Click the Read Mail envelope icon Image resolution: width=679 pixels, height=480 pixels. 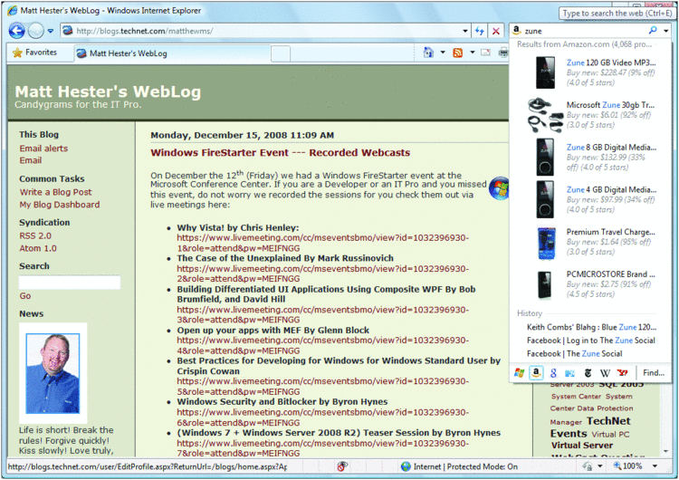pyautogui.click(x=486, y=53)
